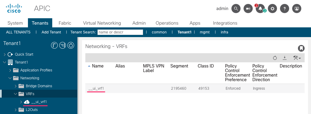
Task: Bookmark the Networking - VRFs page
Action: [301, 48]
